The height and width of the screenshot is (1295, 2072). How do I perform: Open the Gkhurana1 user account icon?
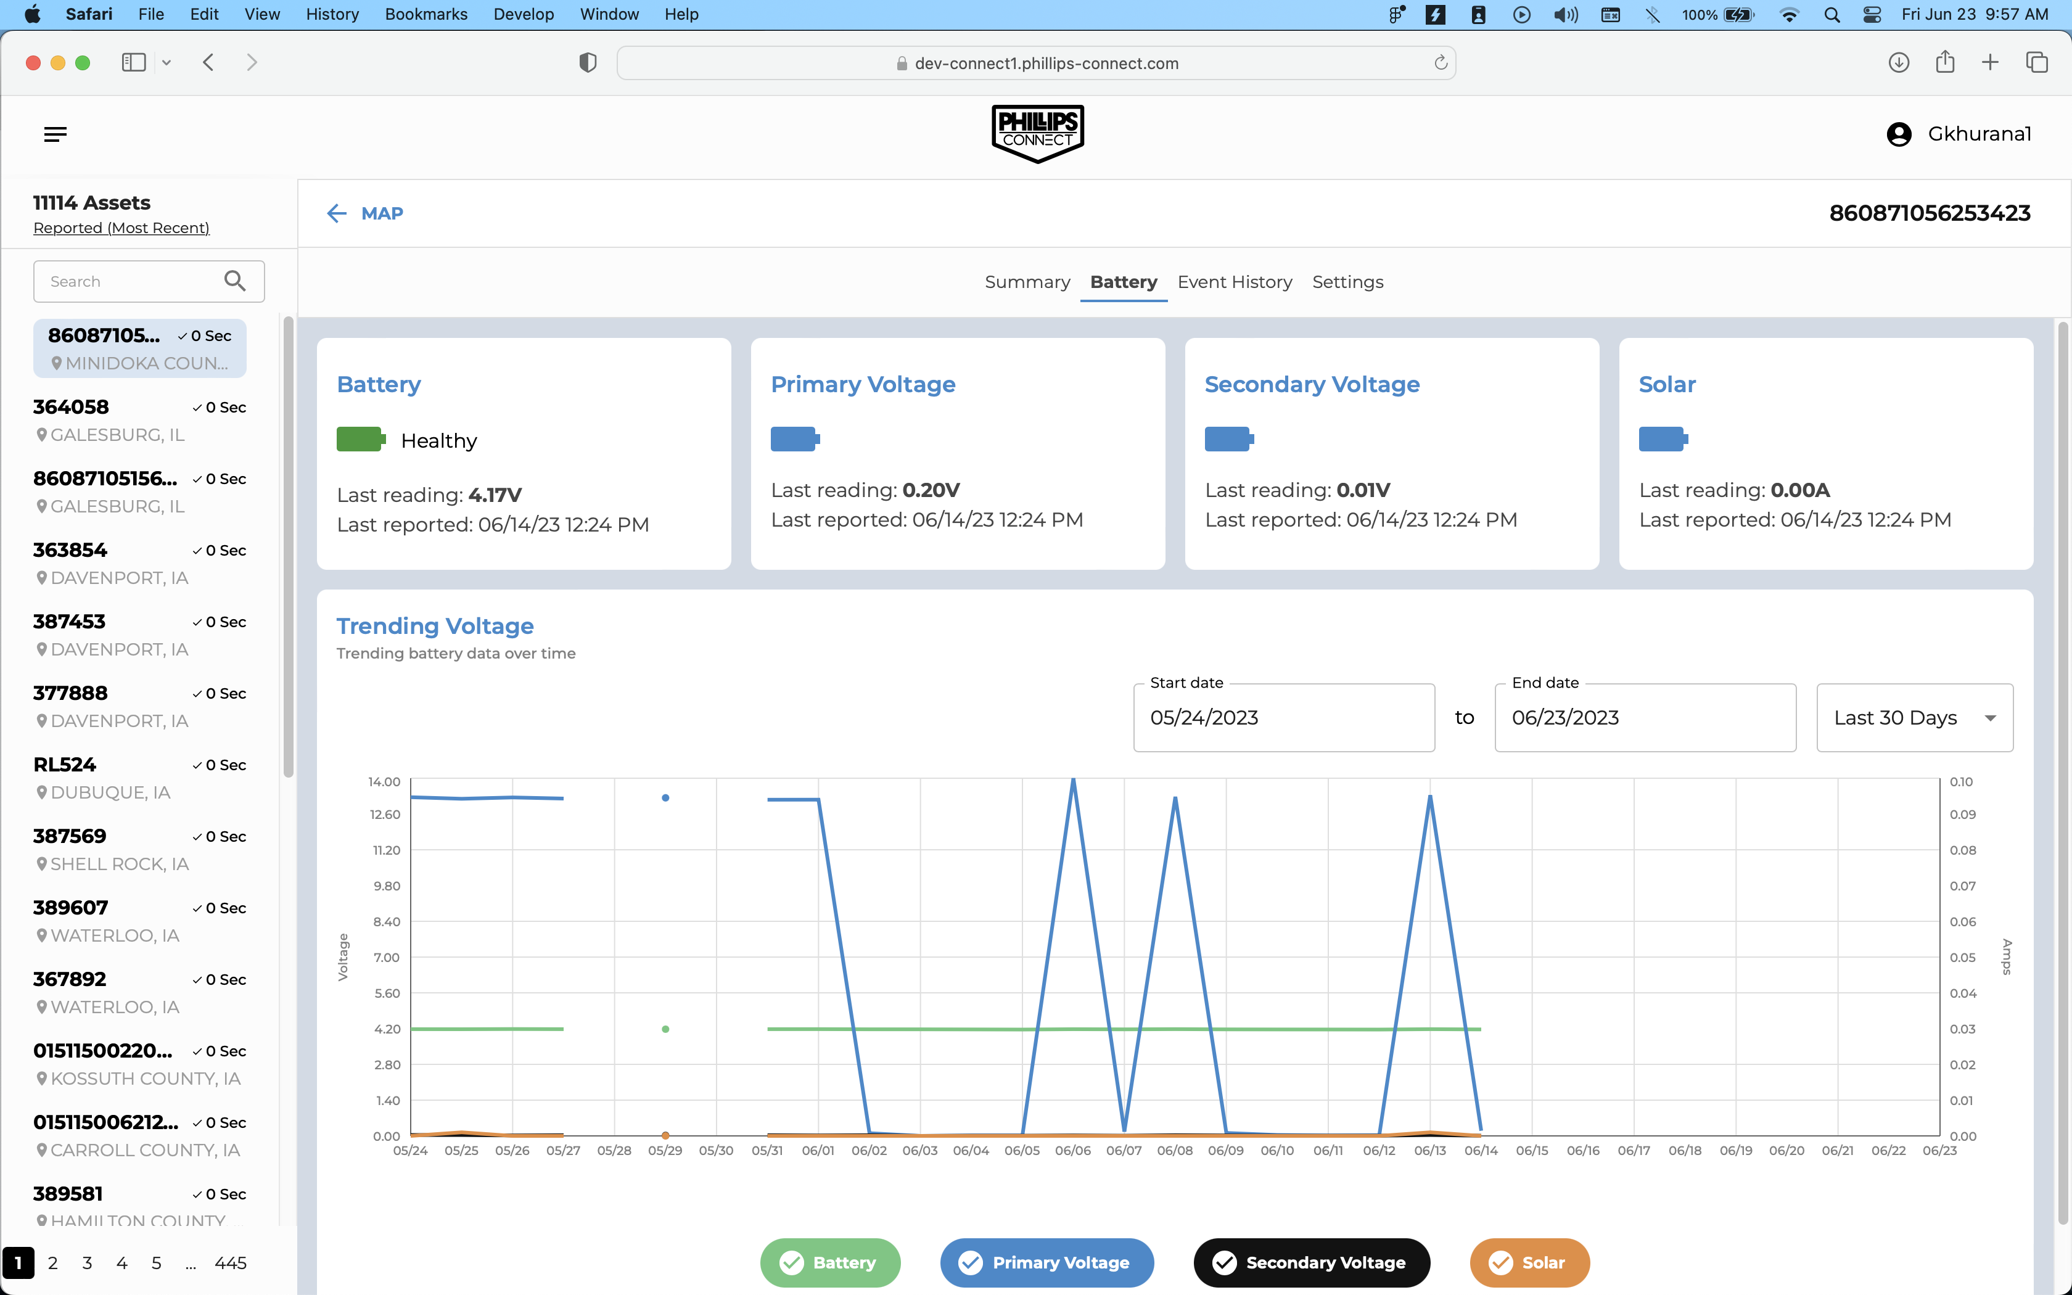pos(1898,134)
